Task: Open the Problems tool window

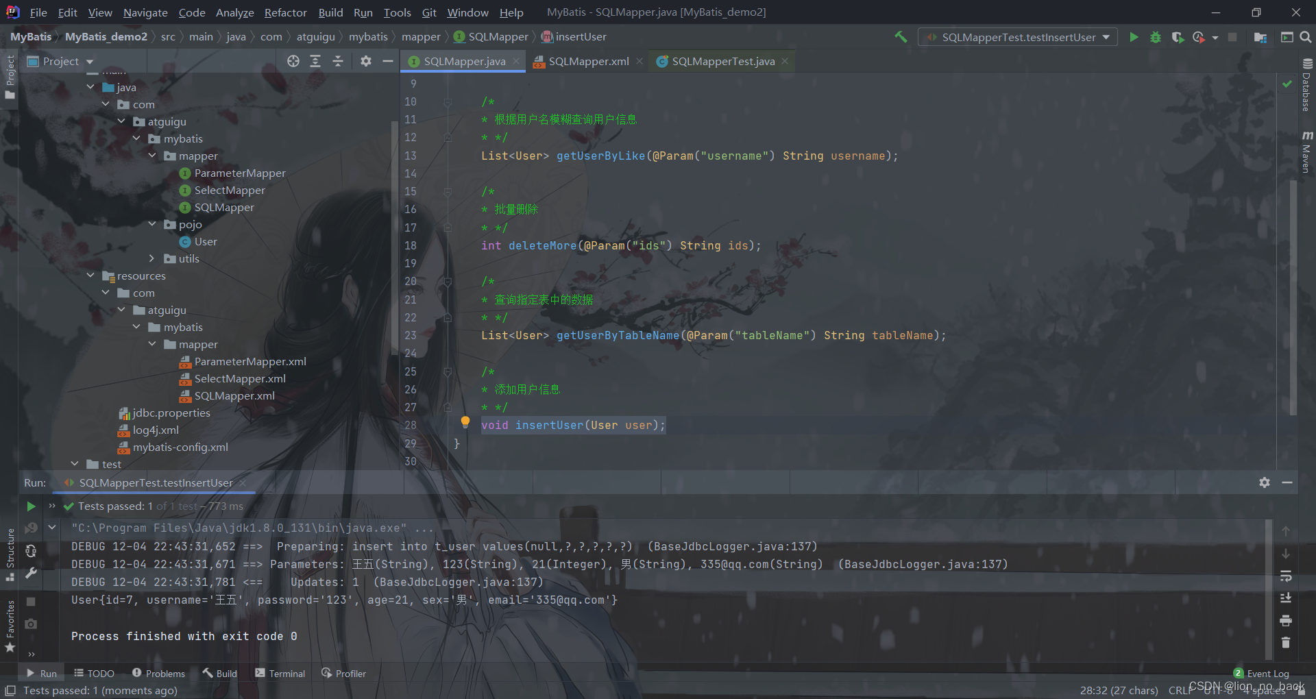Action: (158, 674)
